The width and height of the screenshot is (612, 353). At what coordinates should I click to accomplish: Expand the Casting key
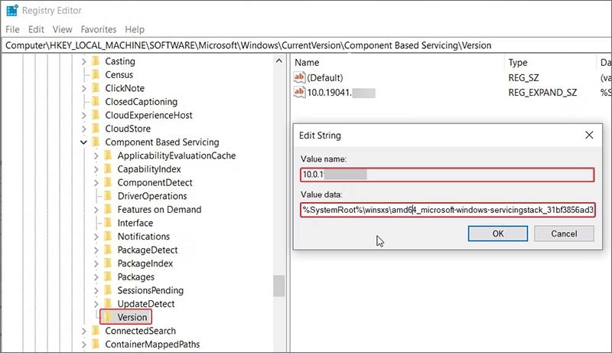point(83,61)
